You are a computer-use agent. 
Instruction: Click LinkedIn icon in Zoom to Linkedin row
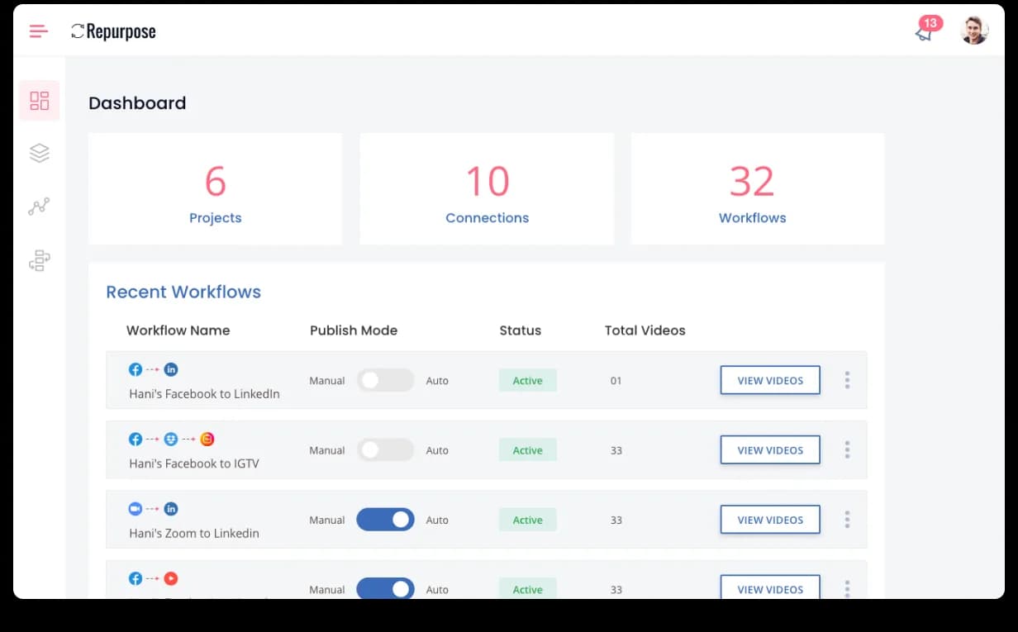click(171, 509)
